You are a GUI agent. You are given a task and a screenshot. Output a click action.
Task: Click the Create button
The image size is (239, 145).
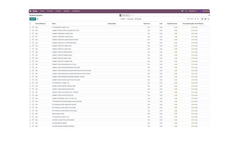click(33, 19)
